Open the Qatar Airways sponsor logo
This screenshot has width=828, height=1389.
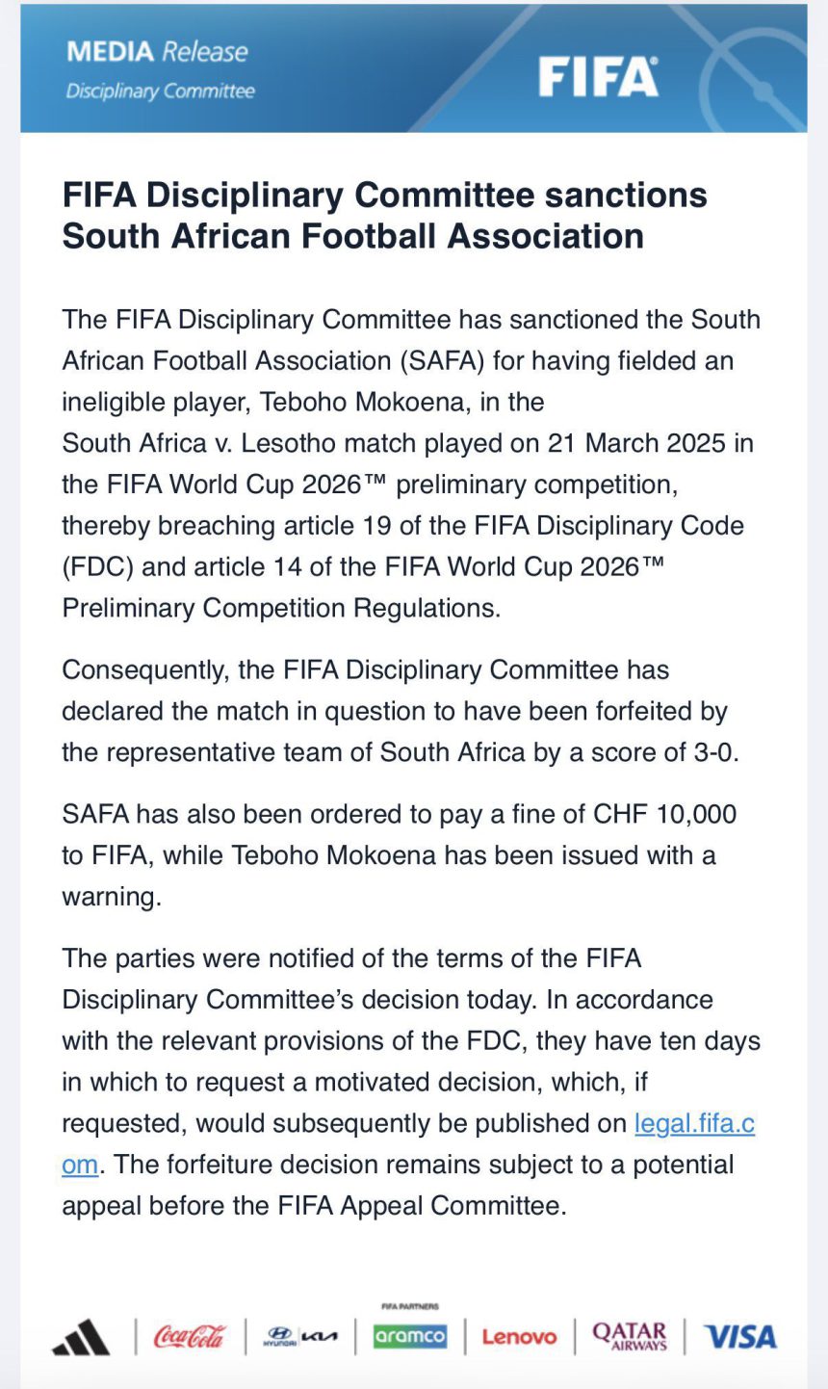pos(630,1336)
